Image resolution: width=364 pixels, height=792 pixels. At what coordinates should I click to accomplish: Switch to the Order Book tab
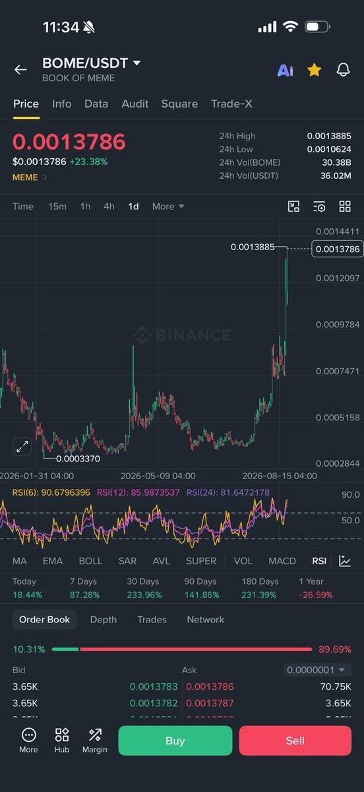(x=44, y=620)
